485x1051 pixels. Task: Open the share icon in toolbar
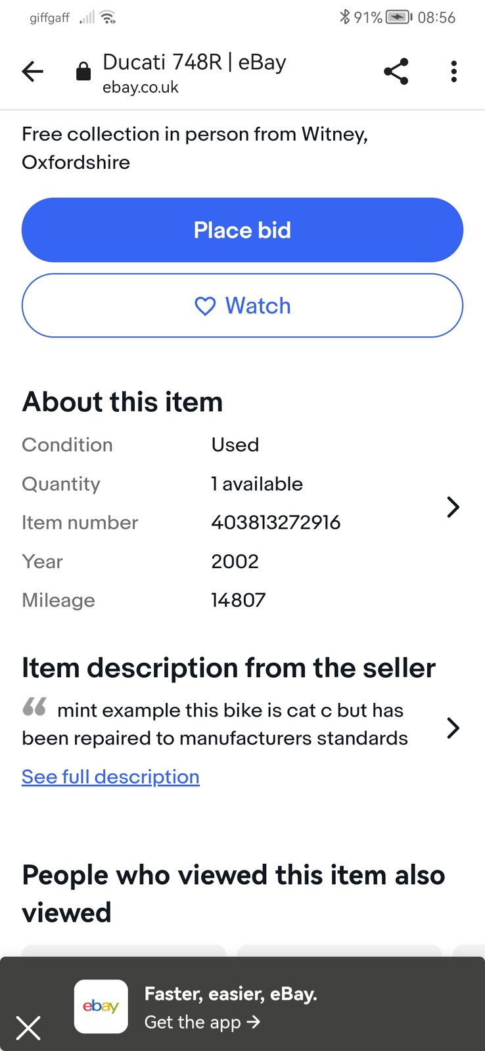click(396, 71)
